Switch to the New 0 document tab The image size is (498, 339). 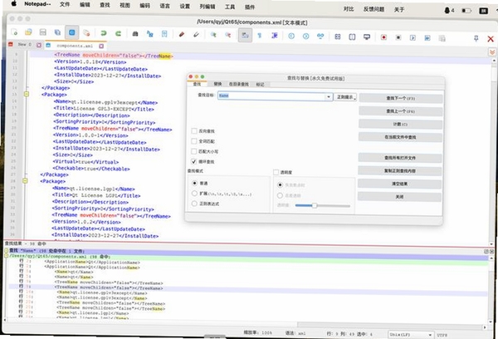(24, 45)
